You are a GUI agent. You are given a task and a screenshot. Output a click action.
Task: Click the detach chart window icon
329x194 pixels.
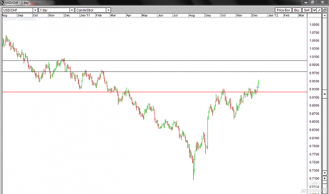pos(325,10)
